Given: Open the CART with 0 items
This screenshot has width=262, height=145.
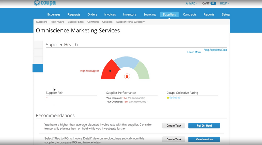Looking at the screenshot, I should tap(209, 3).
